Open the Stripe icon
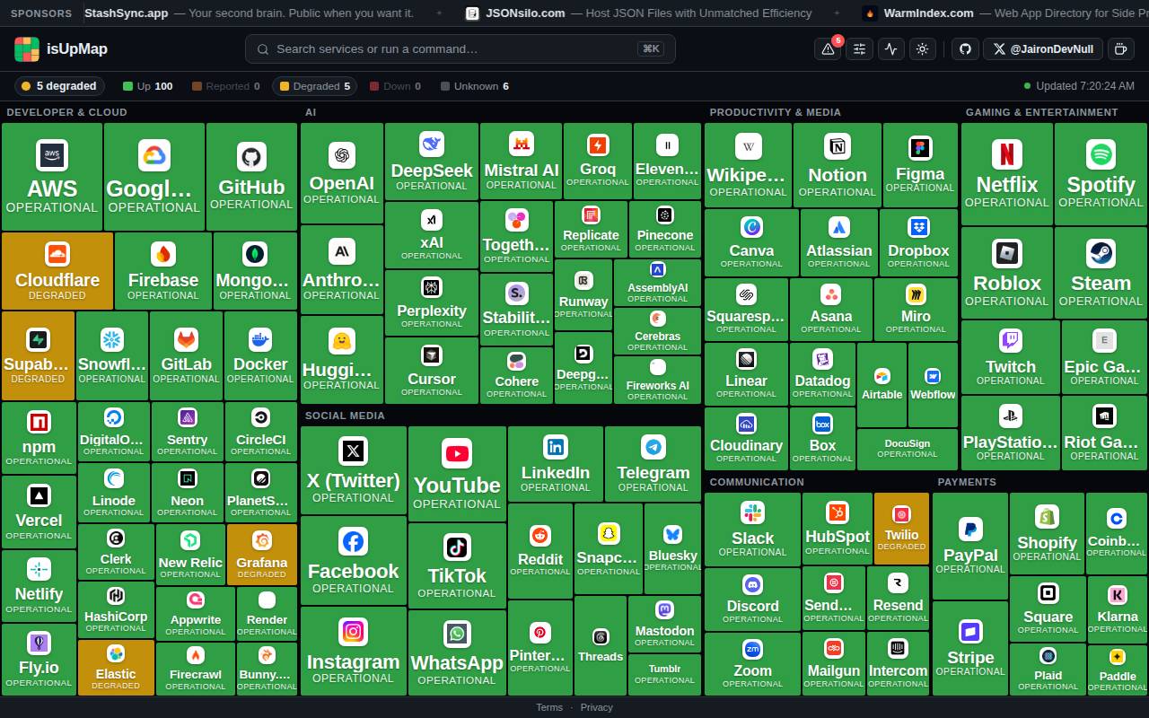 (x=970, y=632)
